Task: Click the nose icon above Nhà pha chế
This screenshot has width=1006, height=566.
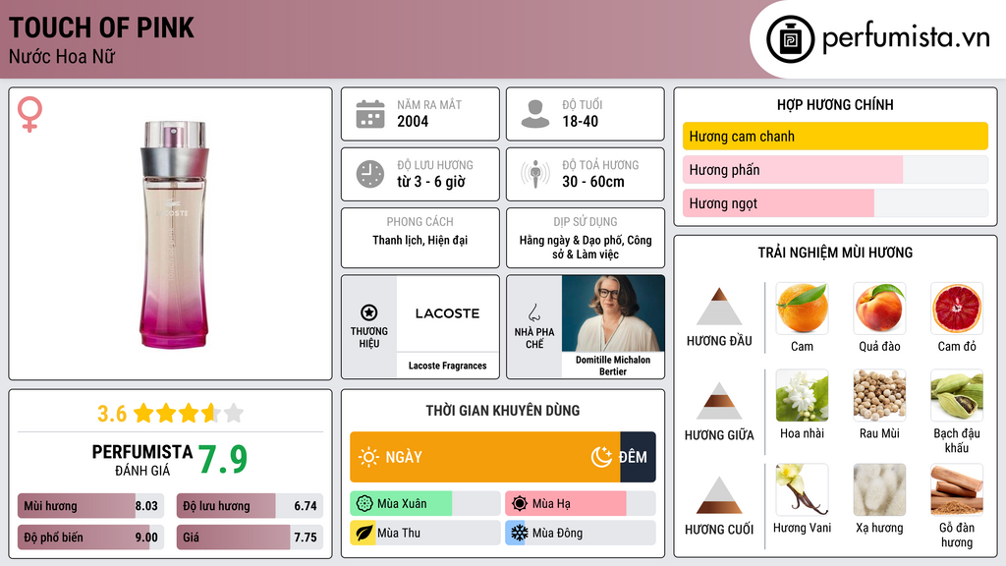Action: click(533, 312)
